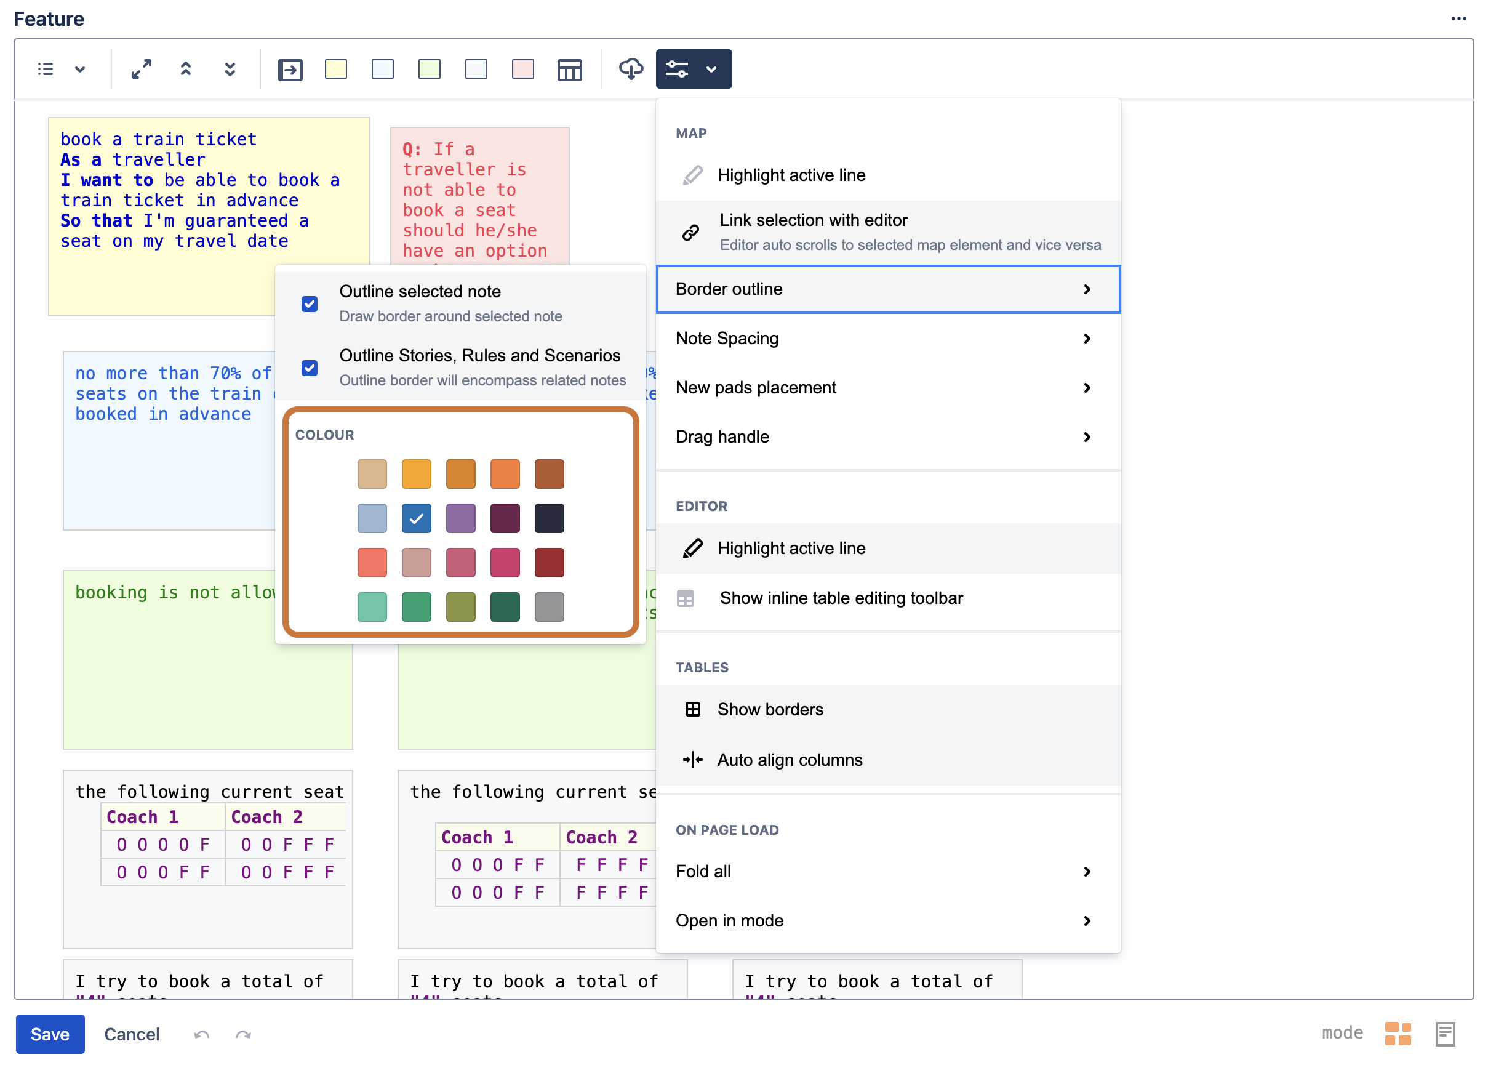
Task: Uncheck Outline Stories, Rules and Scenarios
Action: coord(310,368)
